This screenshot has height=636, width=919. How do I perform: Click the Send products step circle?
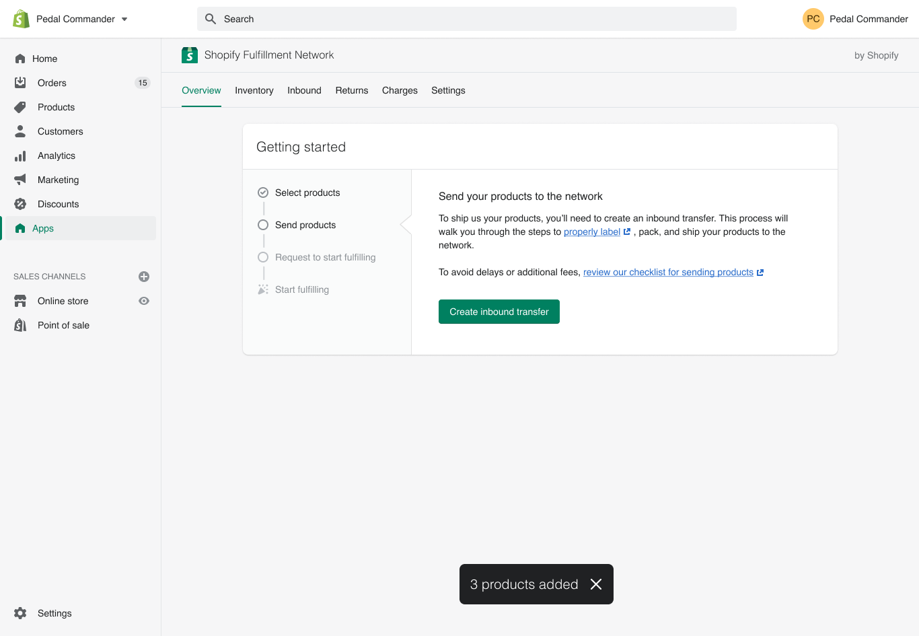[263, 225]
